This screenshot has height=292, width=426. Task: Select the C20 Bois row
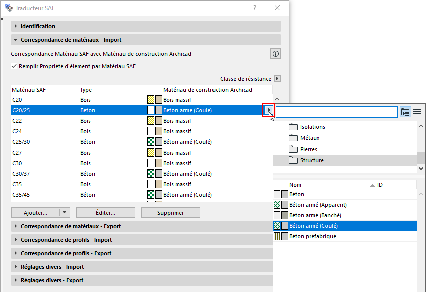click(x=141, y=100)
